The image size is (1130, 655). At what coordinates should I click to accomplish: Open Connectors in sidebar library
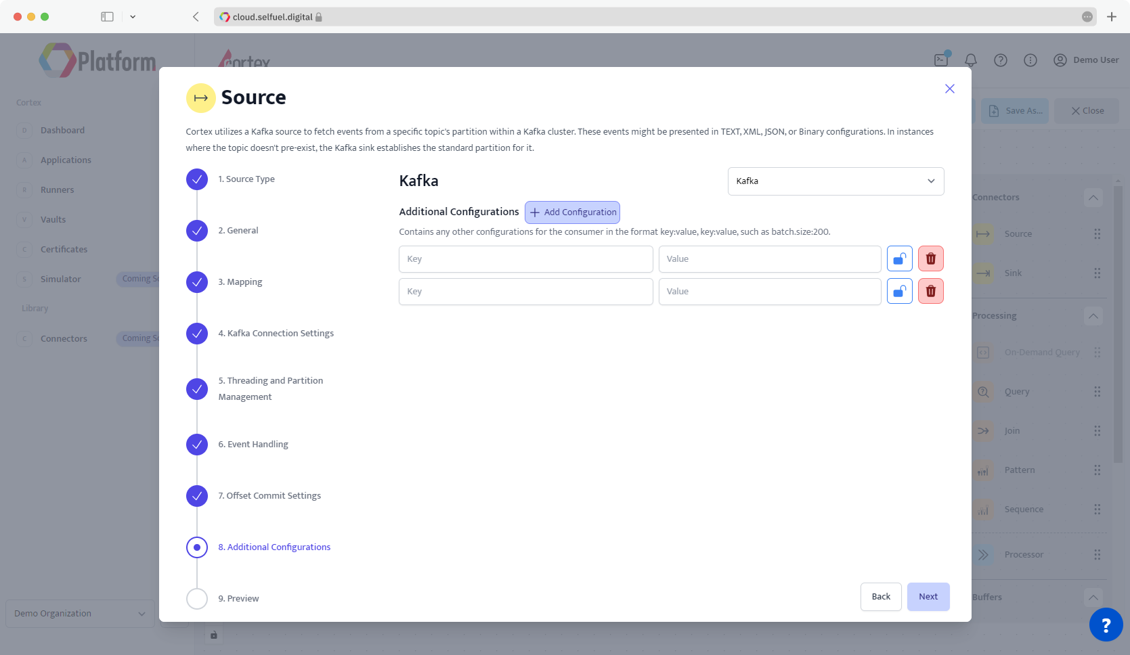point(64,338)
